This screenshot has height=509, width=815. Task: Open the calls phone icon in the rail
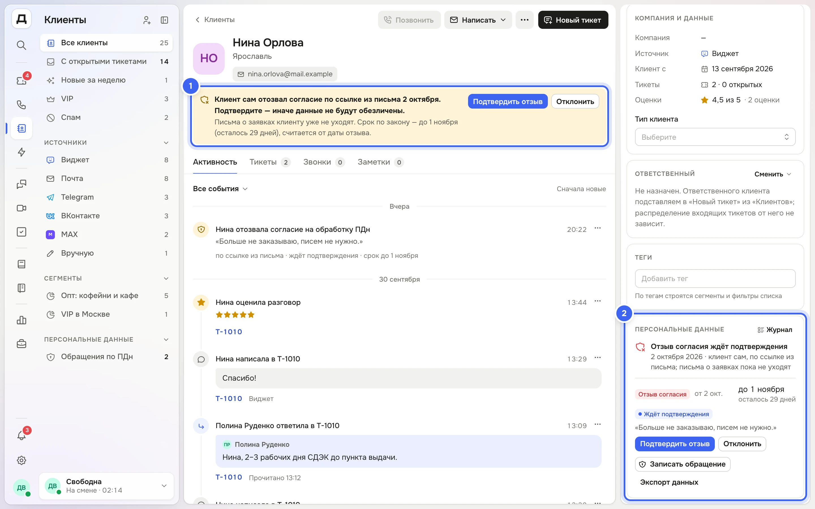(x=21, y=104)
